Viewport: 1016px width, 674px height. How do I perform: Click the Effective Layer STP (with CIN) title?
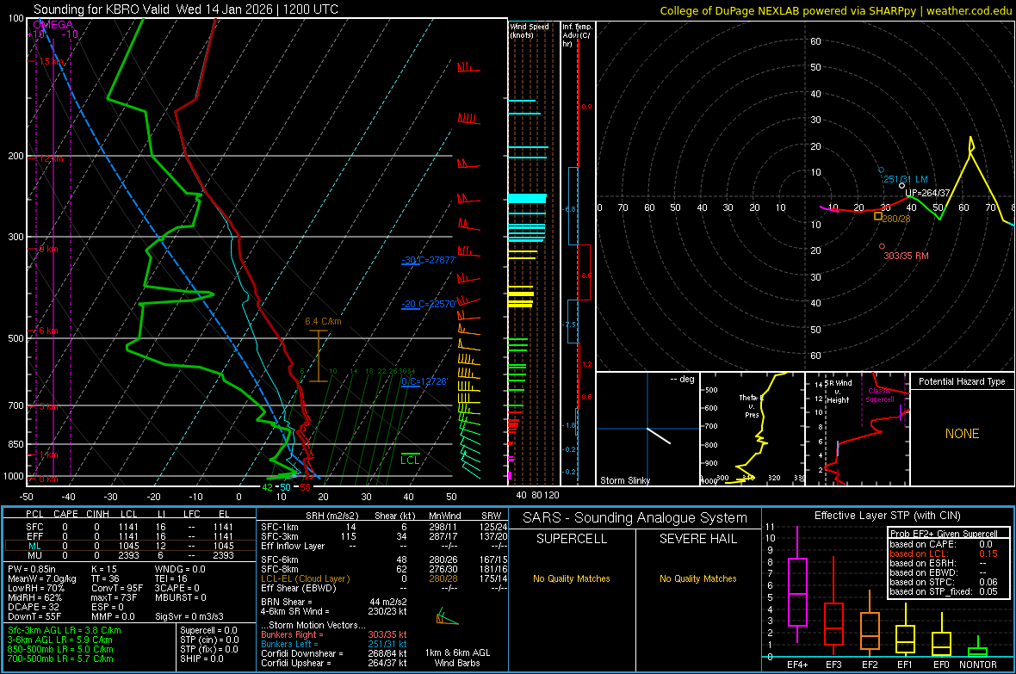point(887,516)
